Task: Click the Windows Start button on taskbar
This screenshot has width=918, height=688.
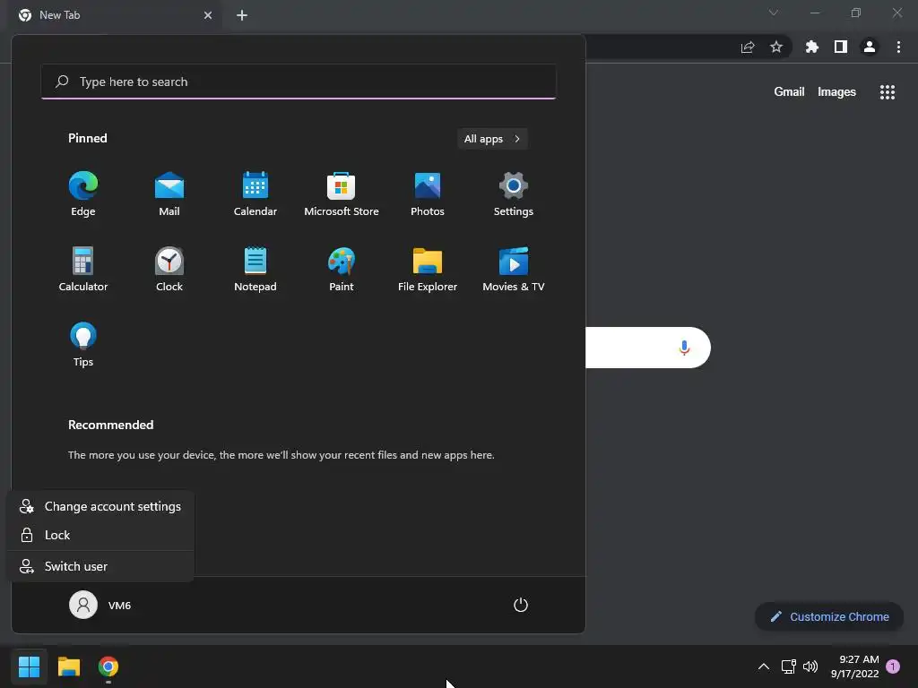Action: click(29, 666)
